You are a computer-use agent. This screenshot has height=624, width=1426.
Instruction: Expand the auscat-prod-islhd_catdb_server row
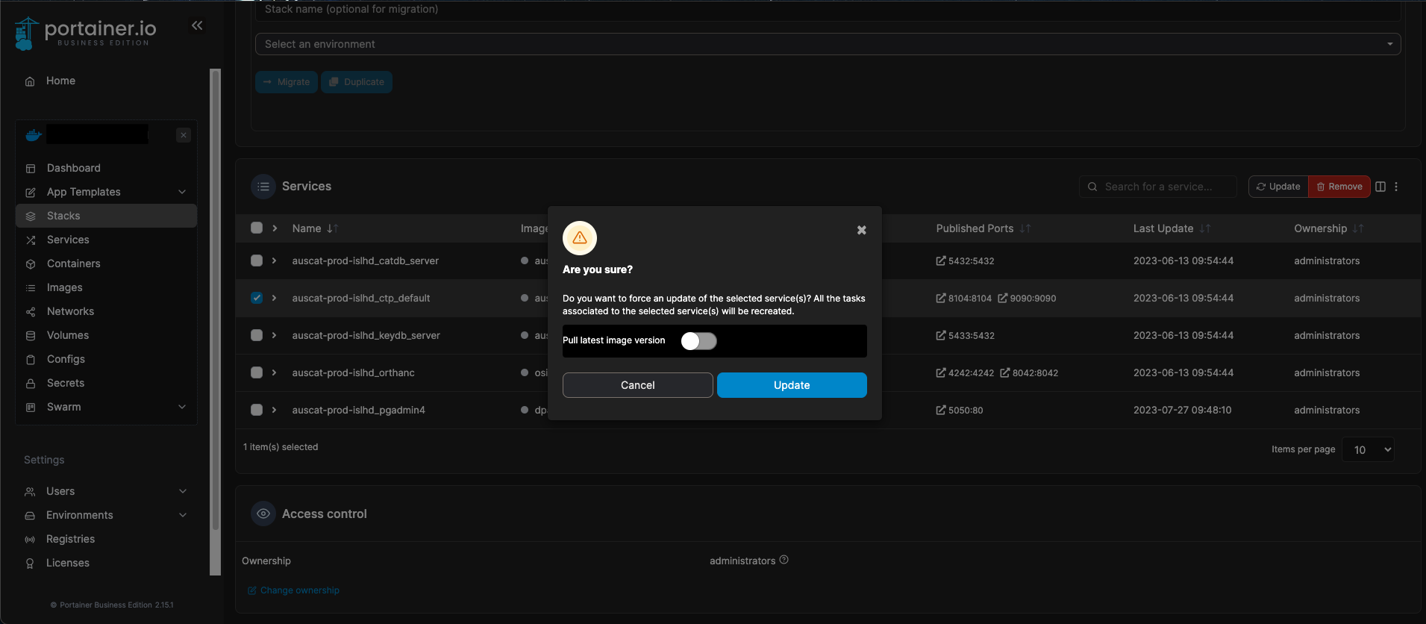point(275,260)
